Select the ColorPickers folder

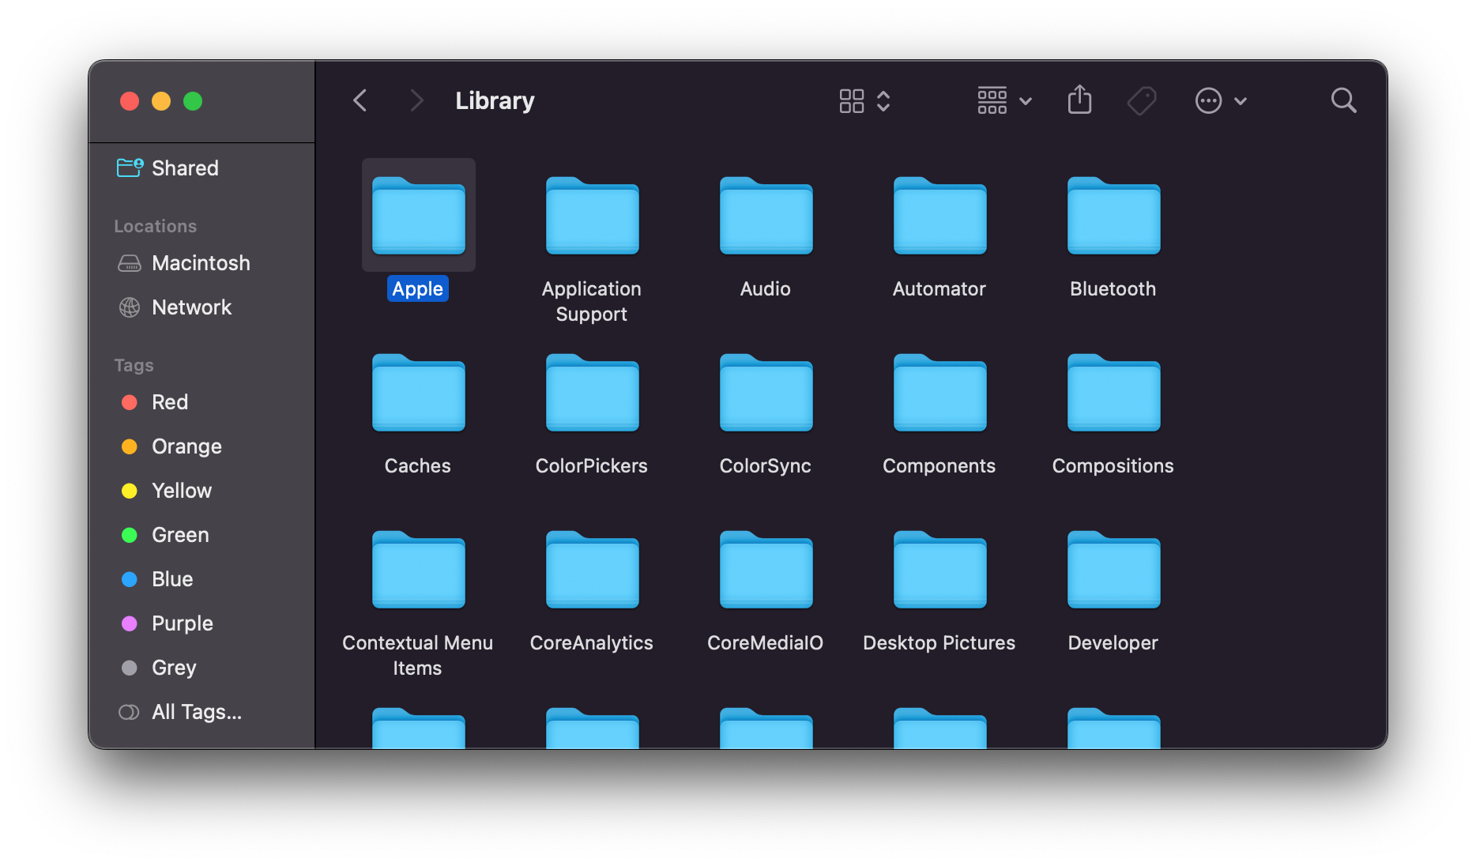pos(593,392)
